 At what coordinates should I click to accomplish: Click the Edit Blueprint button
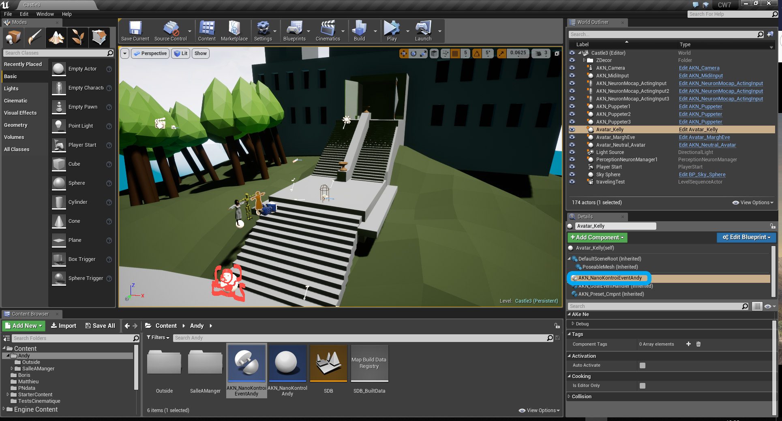coord(746,237)
